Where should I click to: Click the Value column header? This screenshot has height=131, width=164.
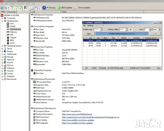(x=102, y=12)
